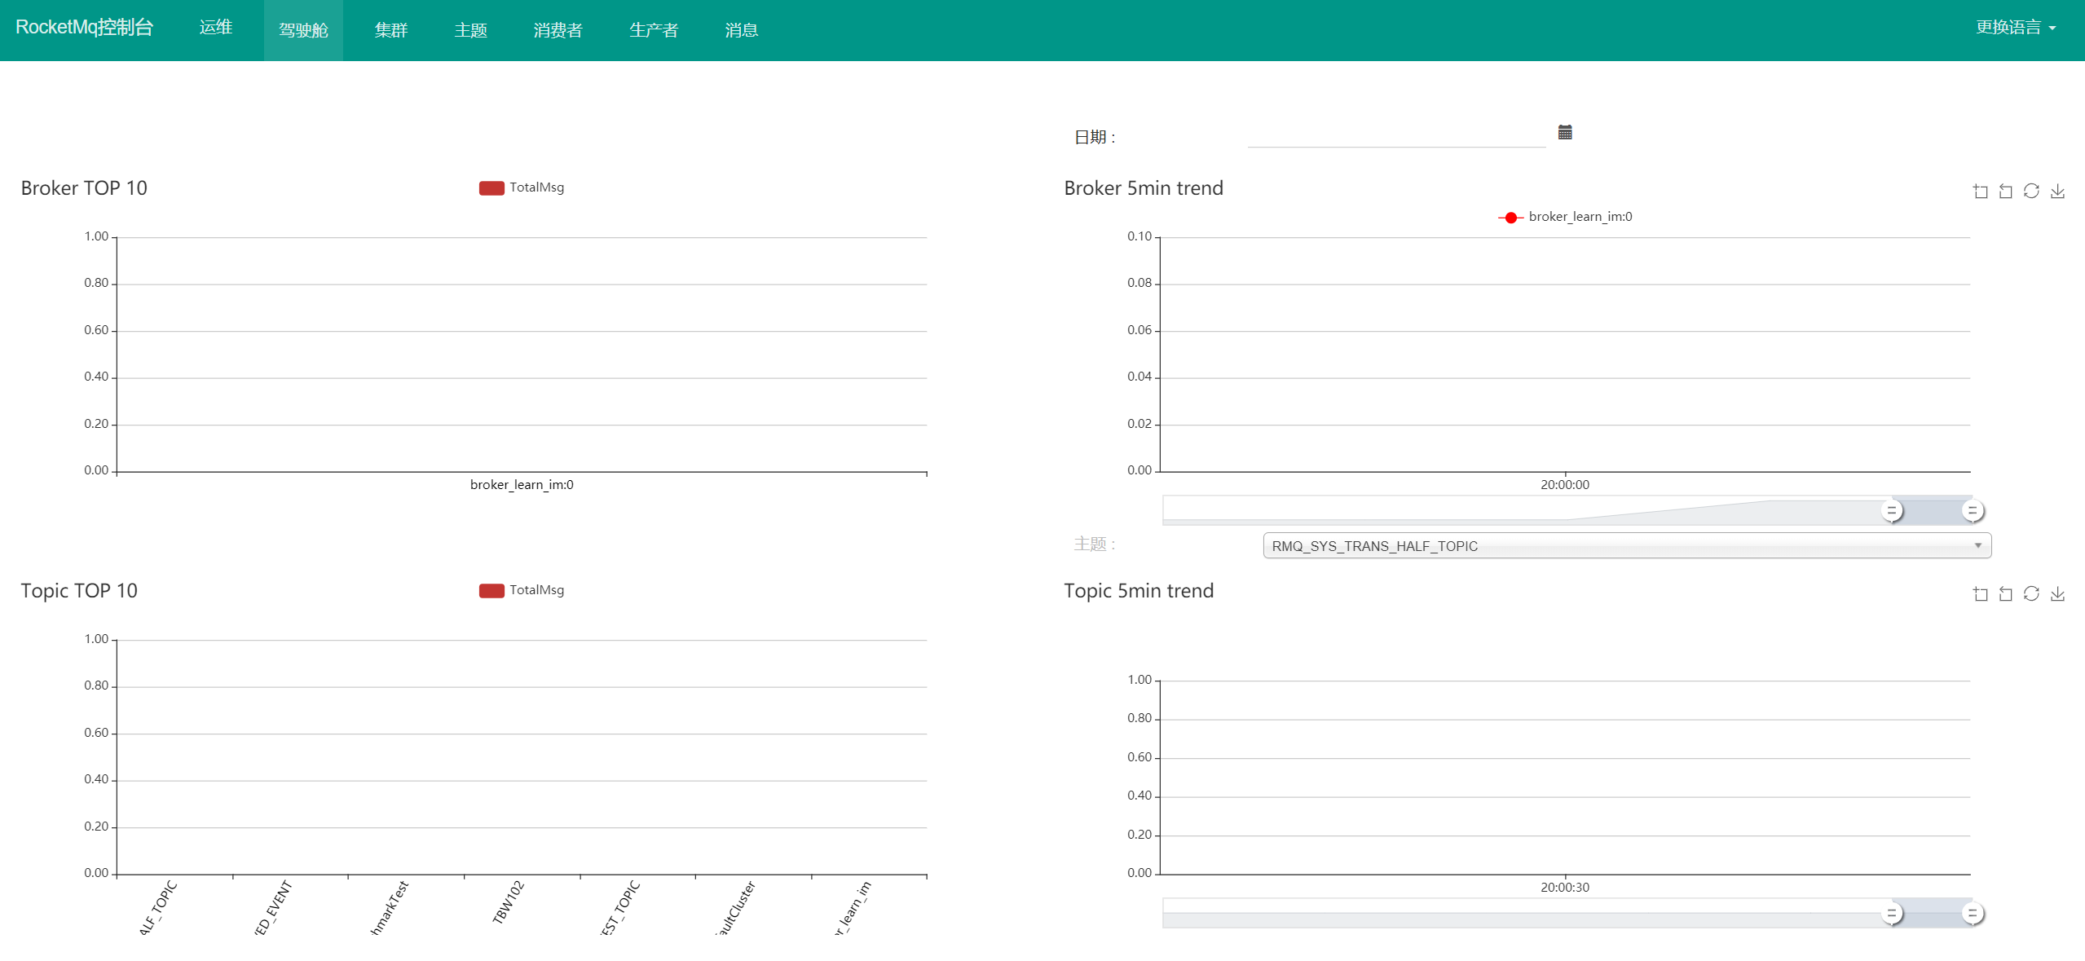Click area zoom icon on Topic 5min trend
2085x961 pixels.
pos(1980,594)
